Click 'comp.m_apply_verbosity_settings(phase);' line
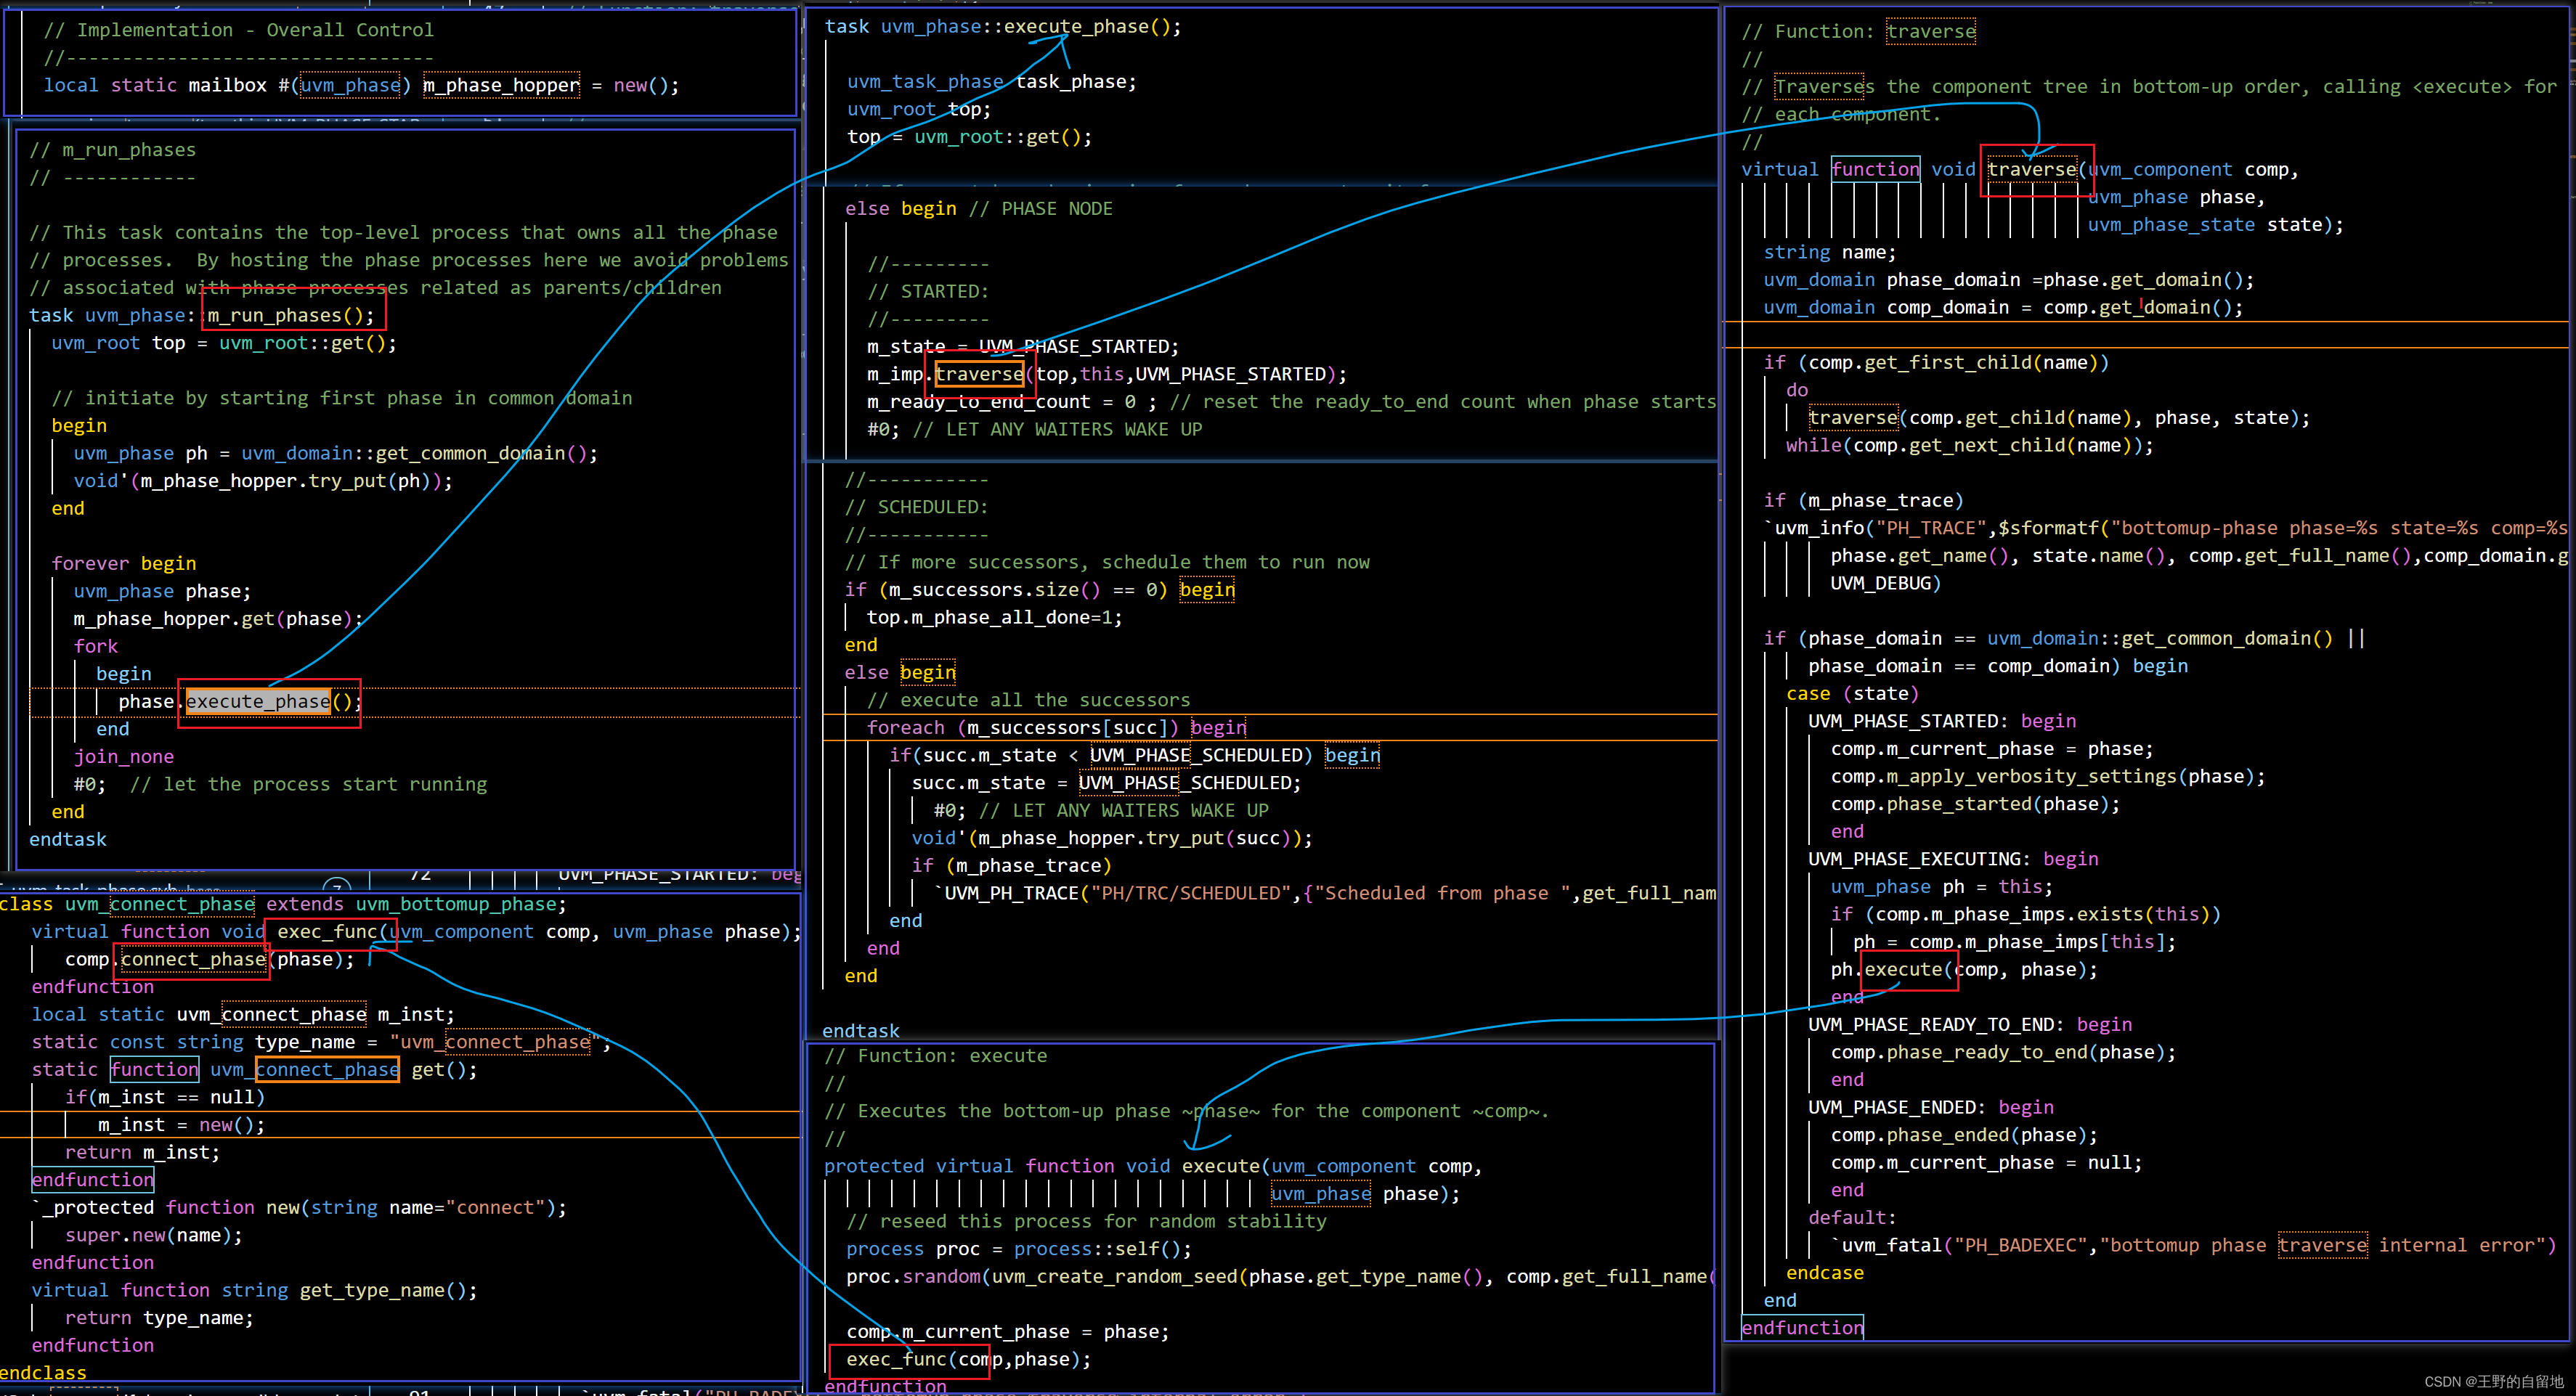2576x1396 pixels. click(x=2048, y=777)
